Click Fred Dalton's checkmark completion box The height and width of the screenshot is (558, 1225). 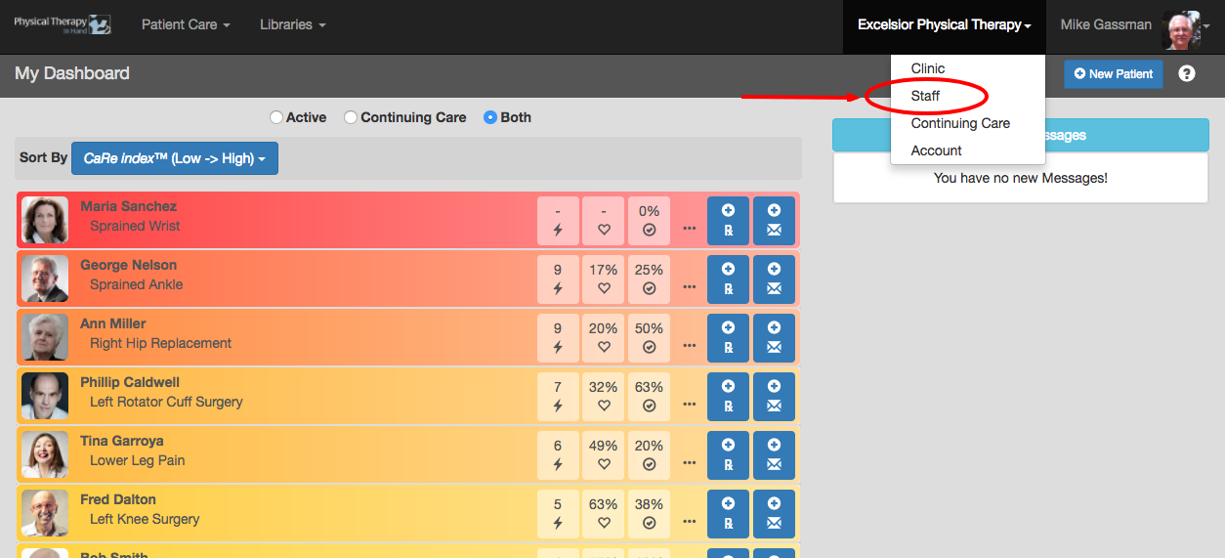point(650,513)
